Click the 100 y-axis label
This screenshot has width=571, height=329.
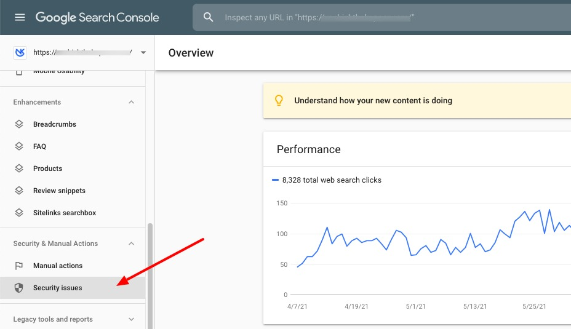282,234
